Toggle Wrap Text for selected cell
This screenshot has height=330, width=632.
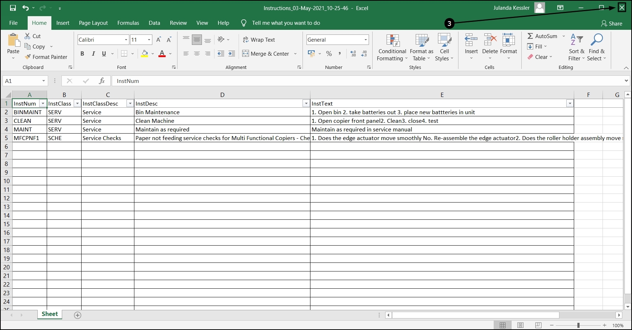(x=259, y=39)
